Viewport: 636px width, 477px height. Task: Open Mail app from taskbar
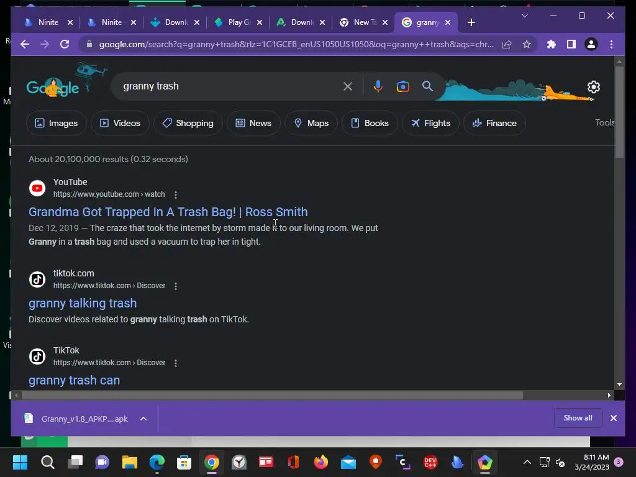[x=348, y=462]
